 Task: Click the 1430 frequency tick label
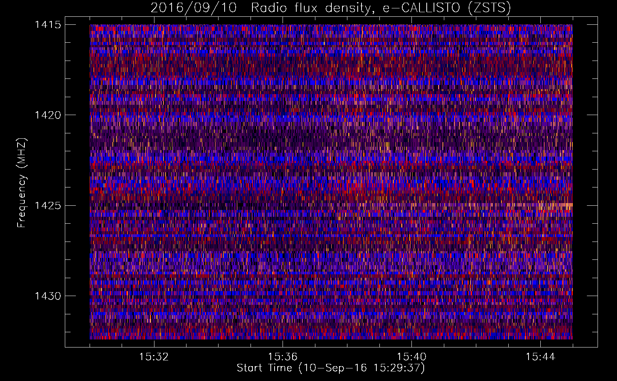coord(48,296)
